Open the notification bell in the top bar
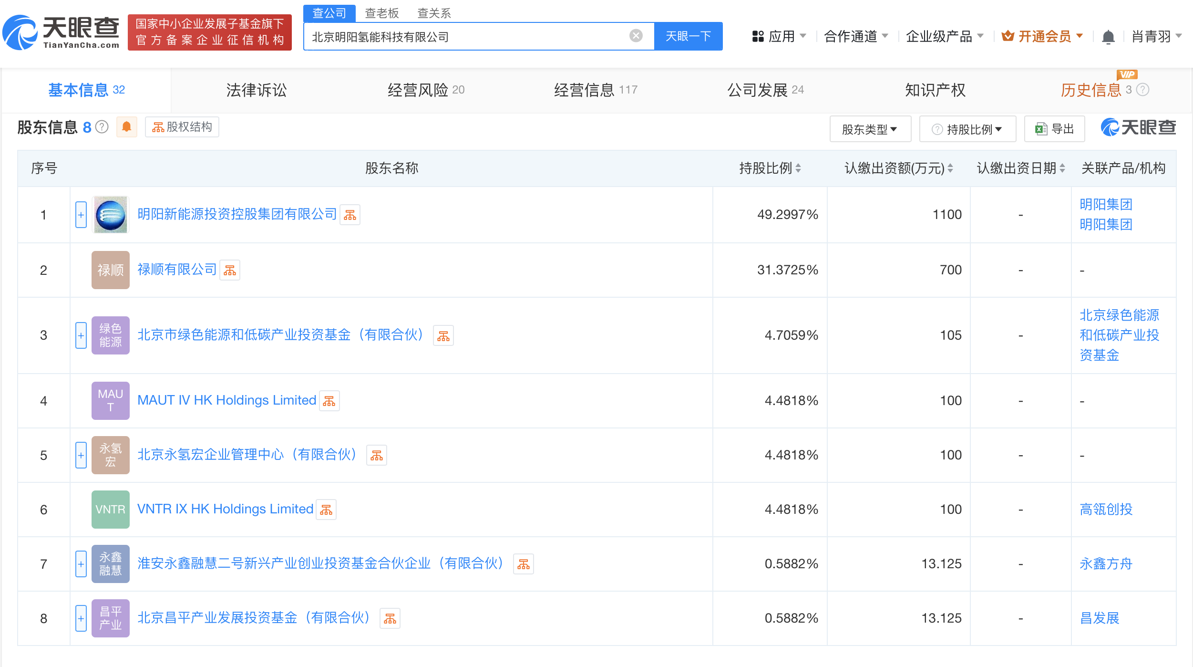 pos(1108,37)
